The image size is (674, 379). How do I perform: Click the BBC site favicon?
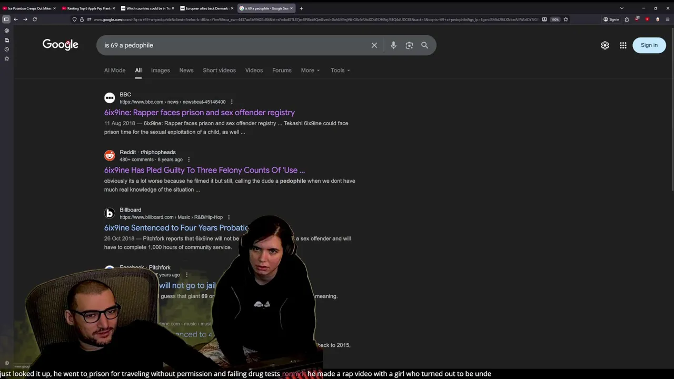tap(110, 98)
